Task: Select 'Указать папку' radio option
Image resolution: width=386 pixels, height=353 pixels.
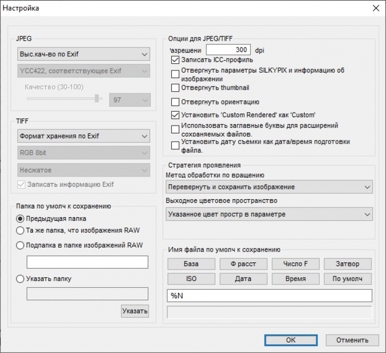Action: click(21, 279)
